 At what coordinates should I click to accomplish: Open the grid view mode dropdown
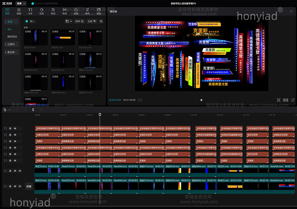tap(69, 21)
